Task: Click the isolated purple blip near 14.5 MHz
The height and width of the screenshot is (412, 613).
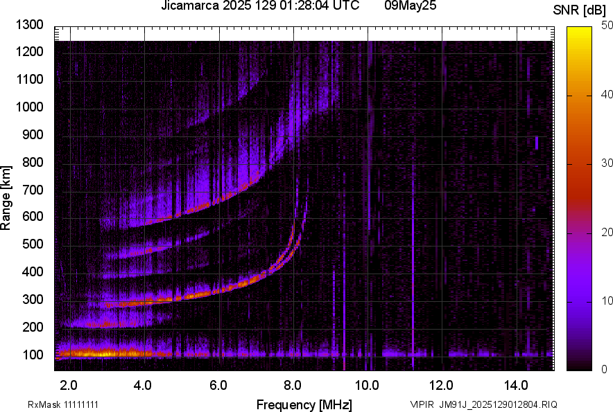Action: 537,143
